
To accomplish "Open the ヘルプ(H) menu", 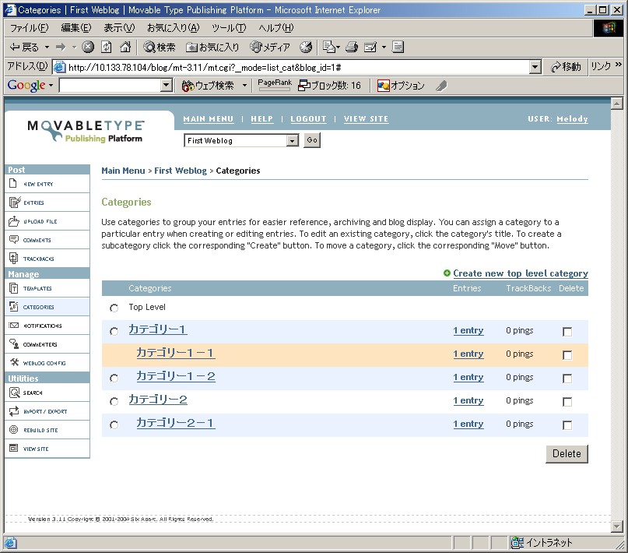I will [x=276, y=28].
